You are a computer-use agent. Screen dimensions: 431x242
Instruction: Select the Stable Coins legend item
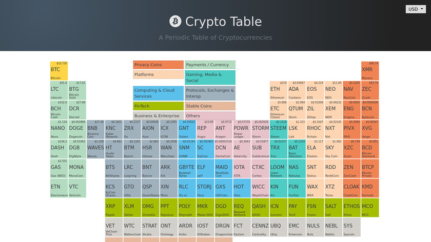click(210, 106)
